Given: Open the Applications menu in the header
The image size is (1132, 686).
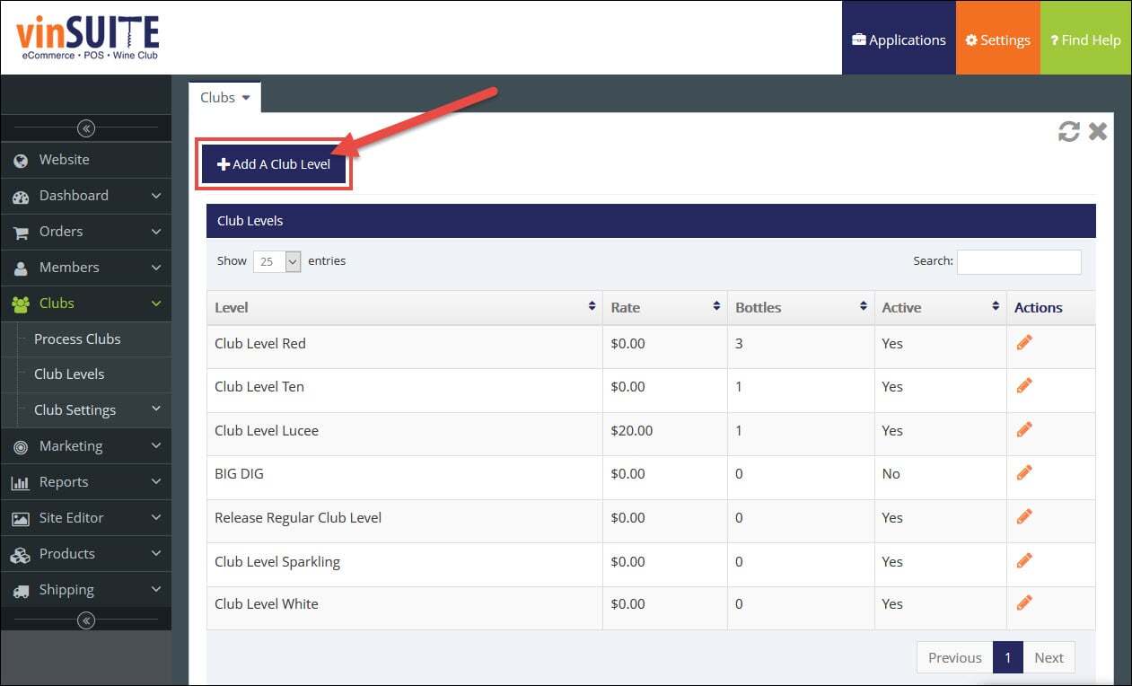Looking at the screenshot, I should click(x=899, y=40).
